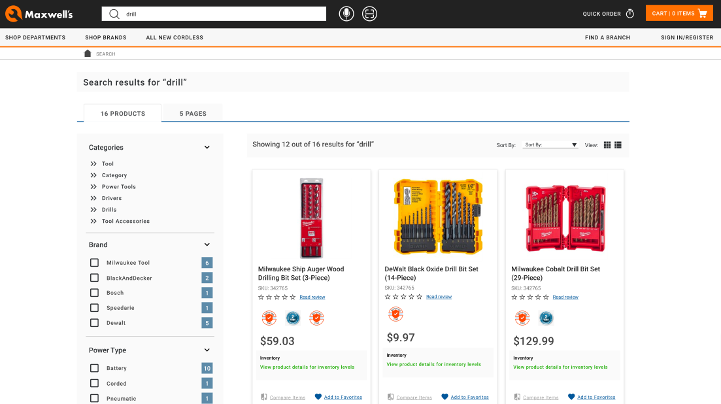Click compare icon for DeWalt Black Oxide set
Viewport: 721px width, 404px height.
tap(390, 397)
